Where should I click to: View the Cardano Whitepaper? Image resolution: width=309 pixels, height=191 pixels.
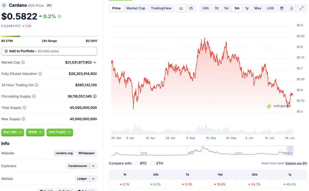pyautogui.click(x=87, y=153)
